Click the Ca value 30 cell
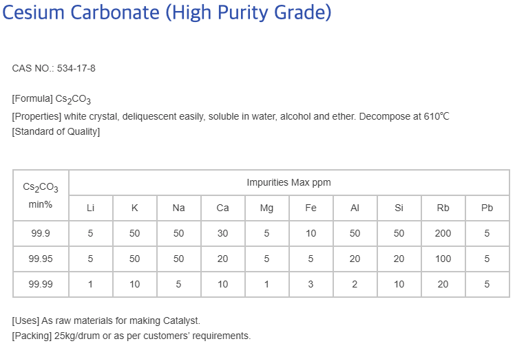515x348 pixels. 222,234
